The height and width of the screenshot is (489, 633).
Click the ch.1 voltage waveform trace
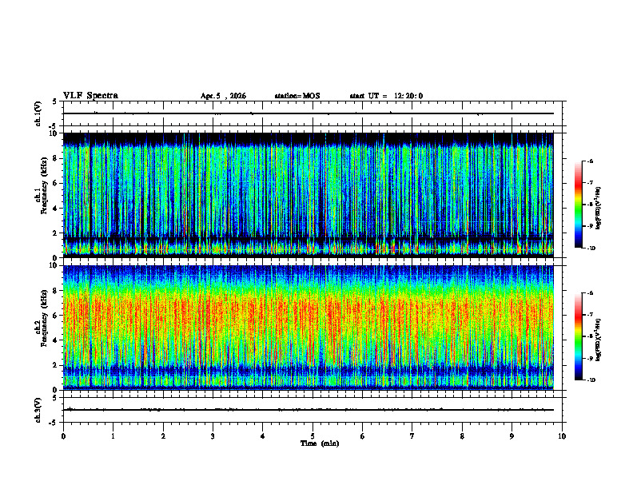click(309, 113)
